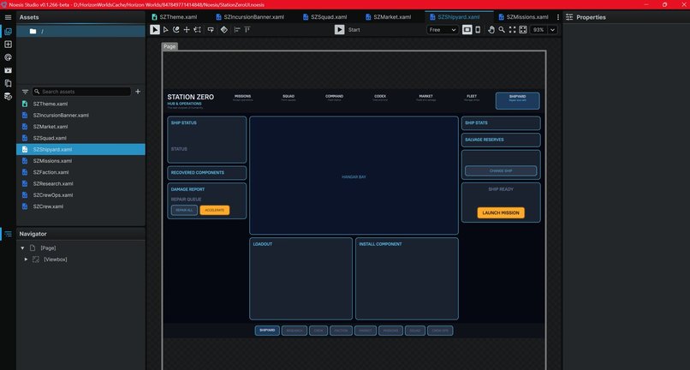Click the LAUNCH MISSION button on canvas
The image size is (690, 370).
[501, 212]
